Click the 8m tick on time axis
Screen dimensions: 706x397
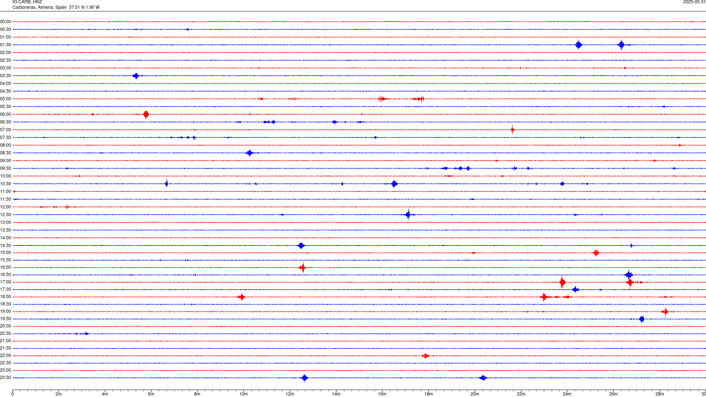pos(197,394)
